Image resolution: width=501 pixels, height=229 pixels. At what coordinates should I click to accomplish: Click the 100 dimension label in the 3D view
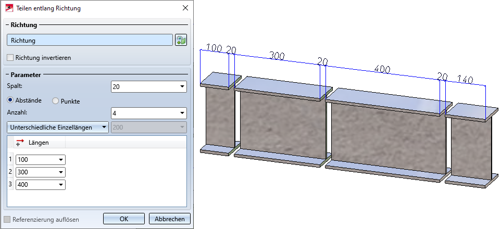point(214,48)
